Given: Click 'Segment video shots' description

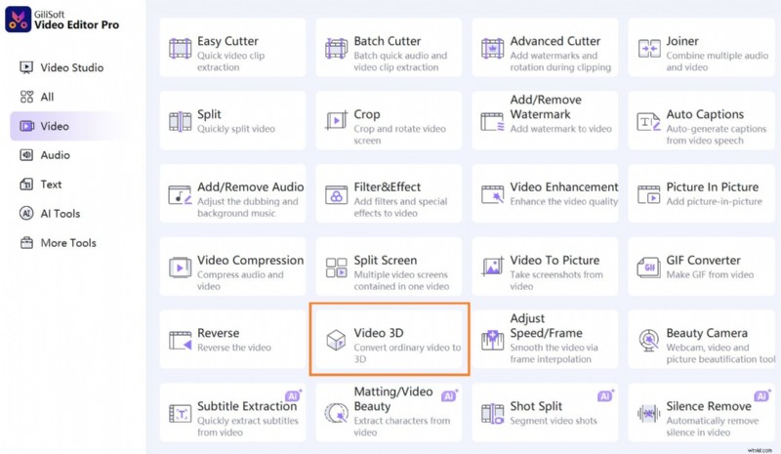Looking at the screenshot, I should point(553,421).
